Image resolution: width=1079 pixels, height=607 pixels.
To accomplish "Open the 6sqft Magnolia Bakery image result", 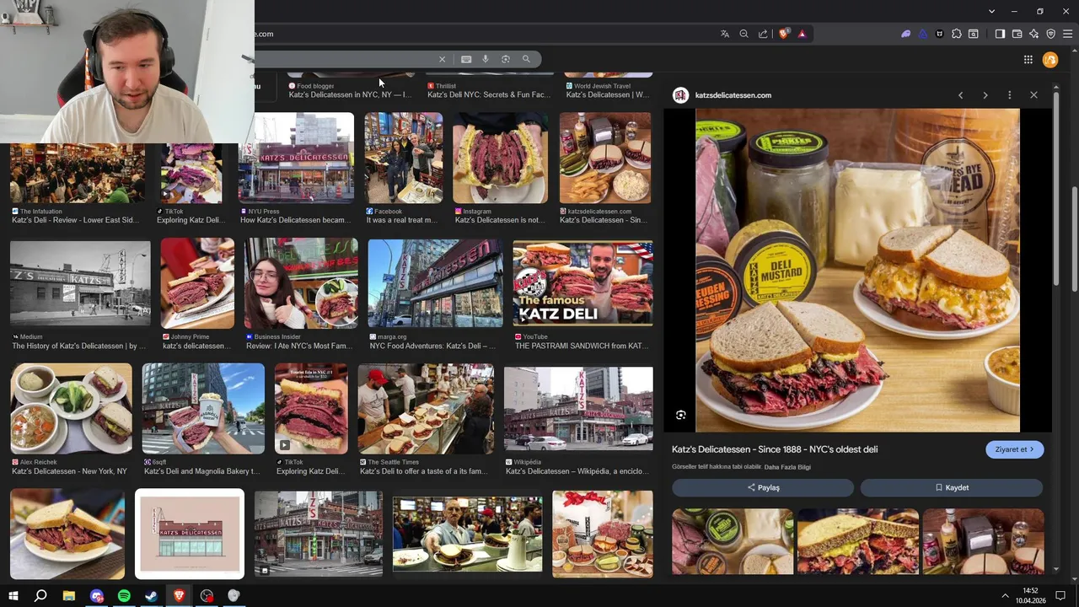I will [203, 409].
